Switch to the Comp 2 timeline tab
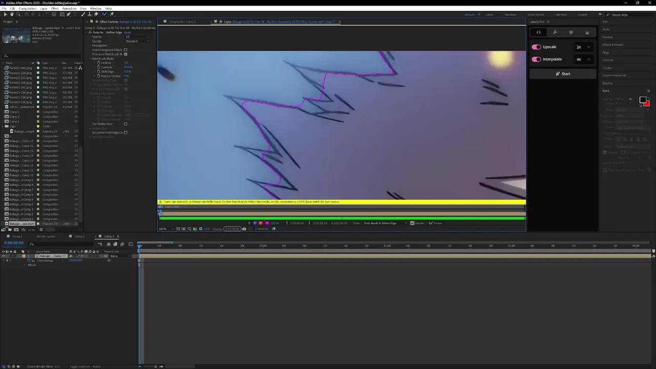656x369 pixels. [79, 236]
